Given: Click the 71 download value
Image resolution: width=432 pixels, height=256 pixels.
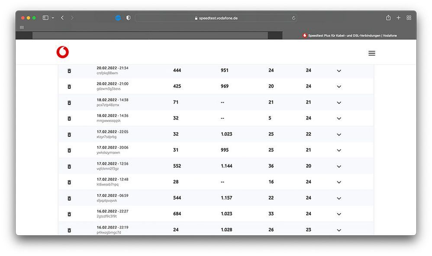Looking at the screenshot, I should [x=176, y=102].
